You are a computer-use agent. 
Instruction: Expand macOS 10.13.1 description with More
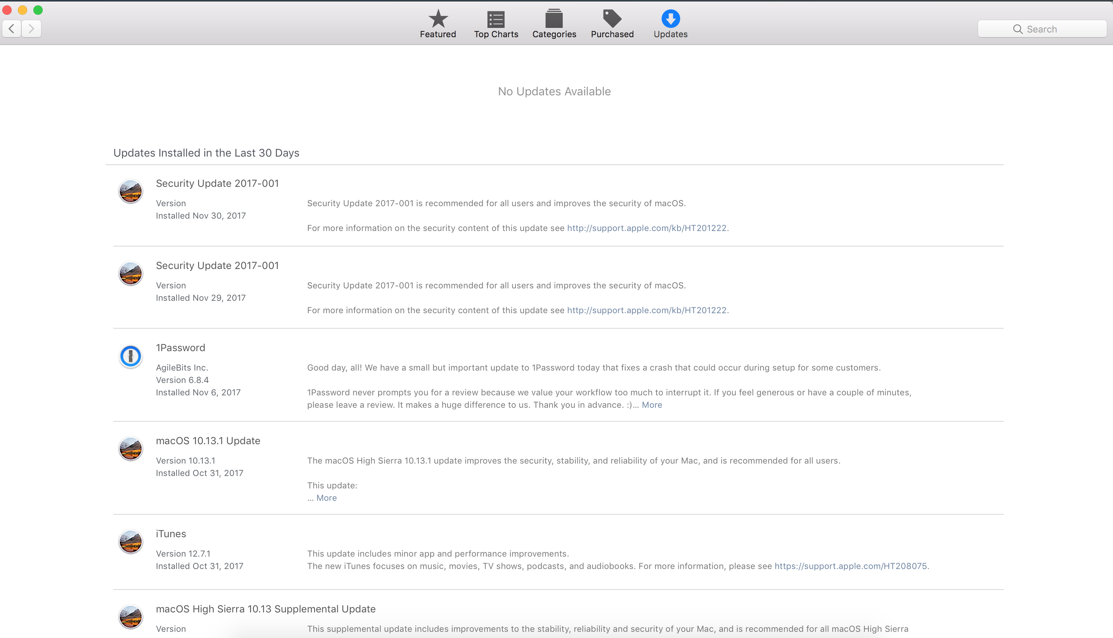point(327,498)
